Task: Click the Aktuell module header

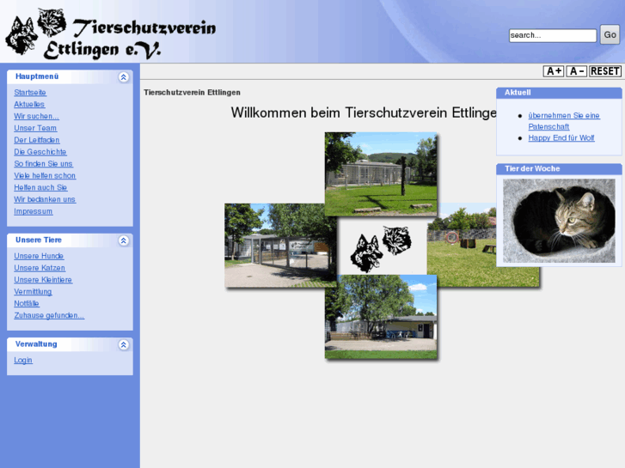Action: [x=559, y=93]
